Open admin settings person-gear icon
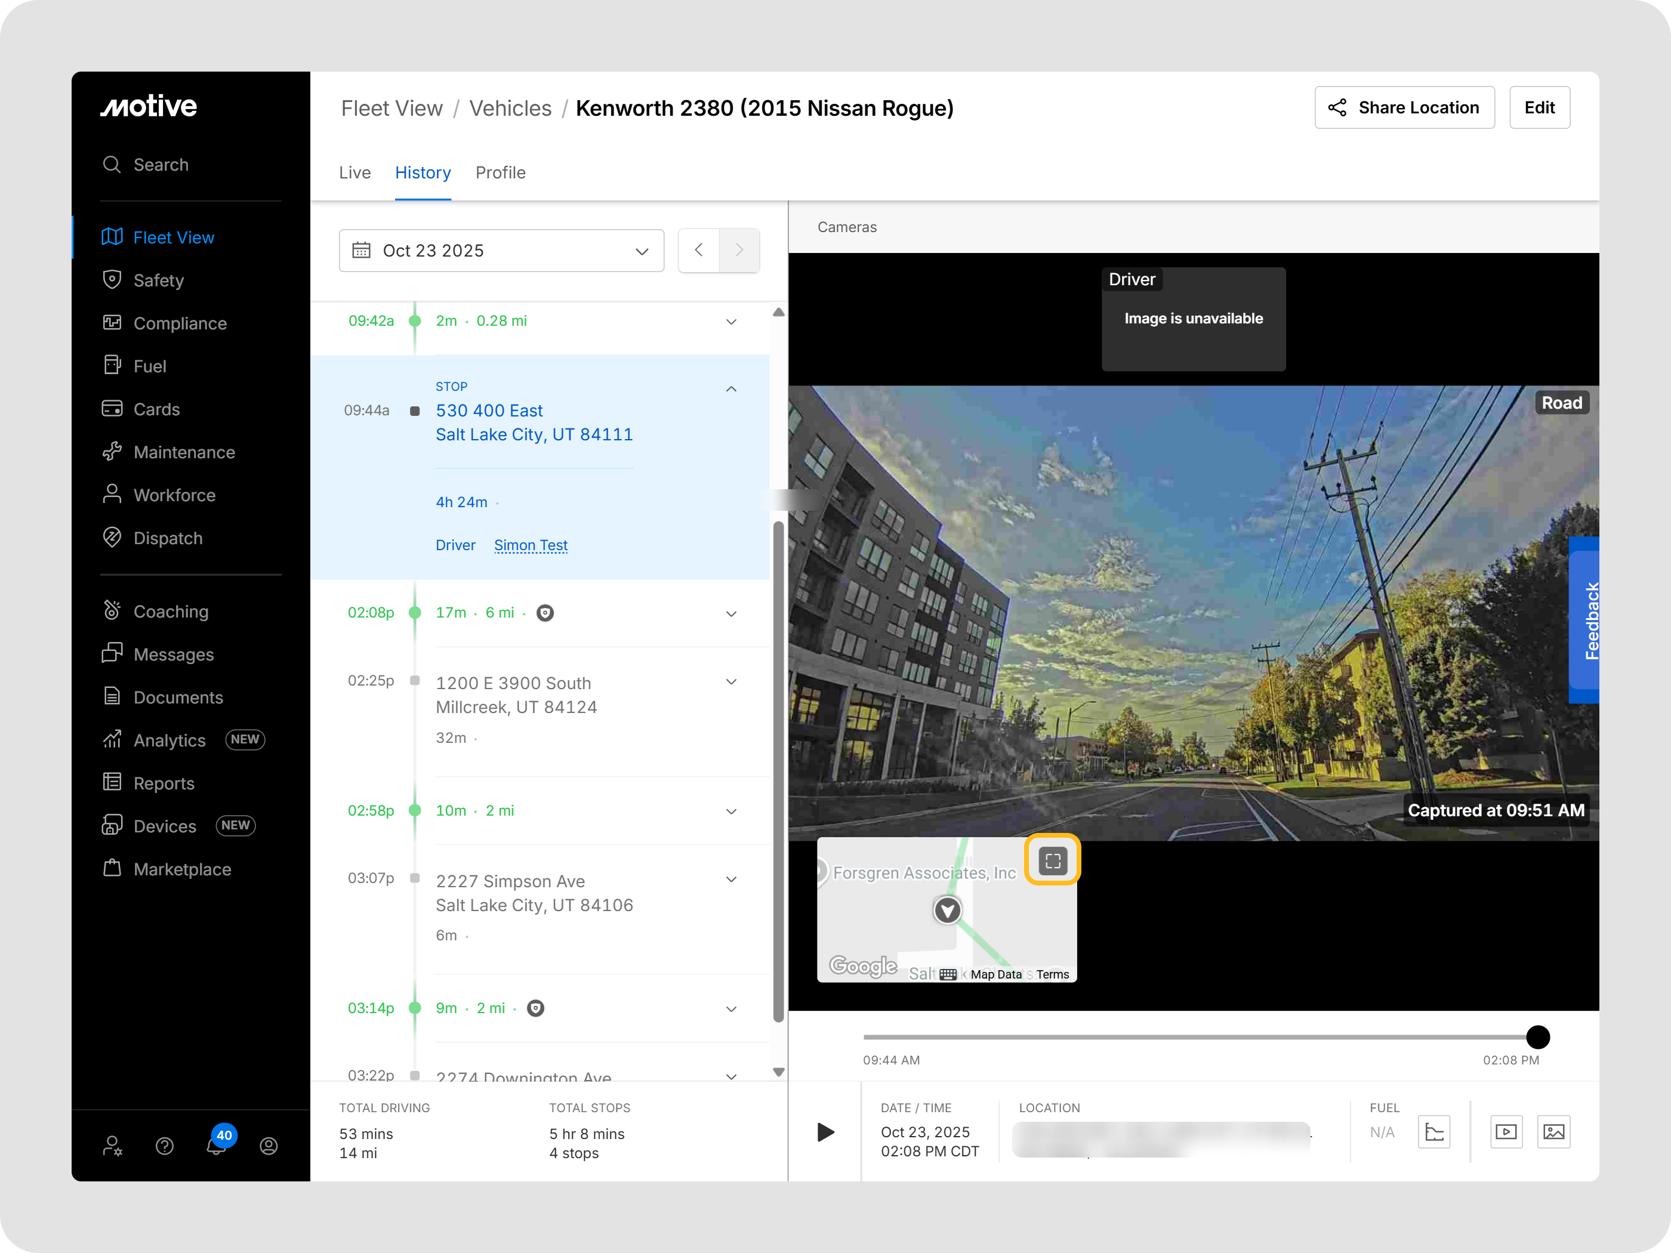 pos(113,1146)
